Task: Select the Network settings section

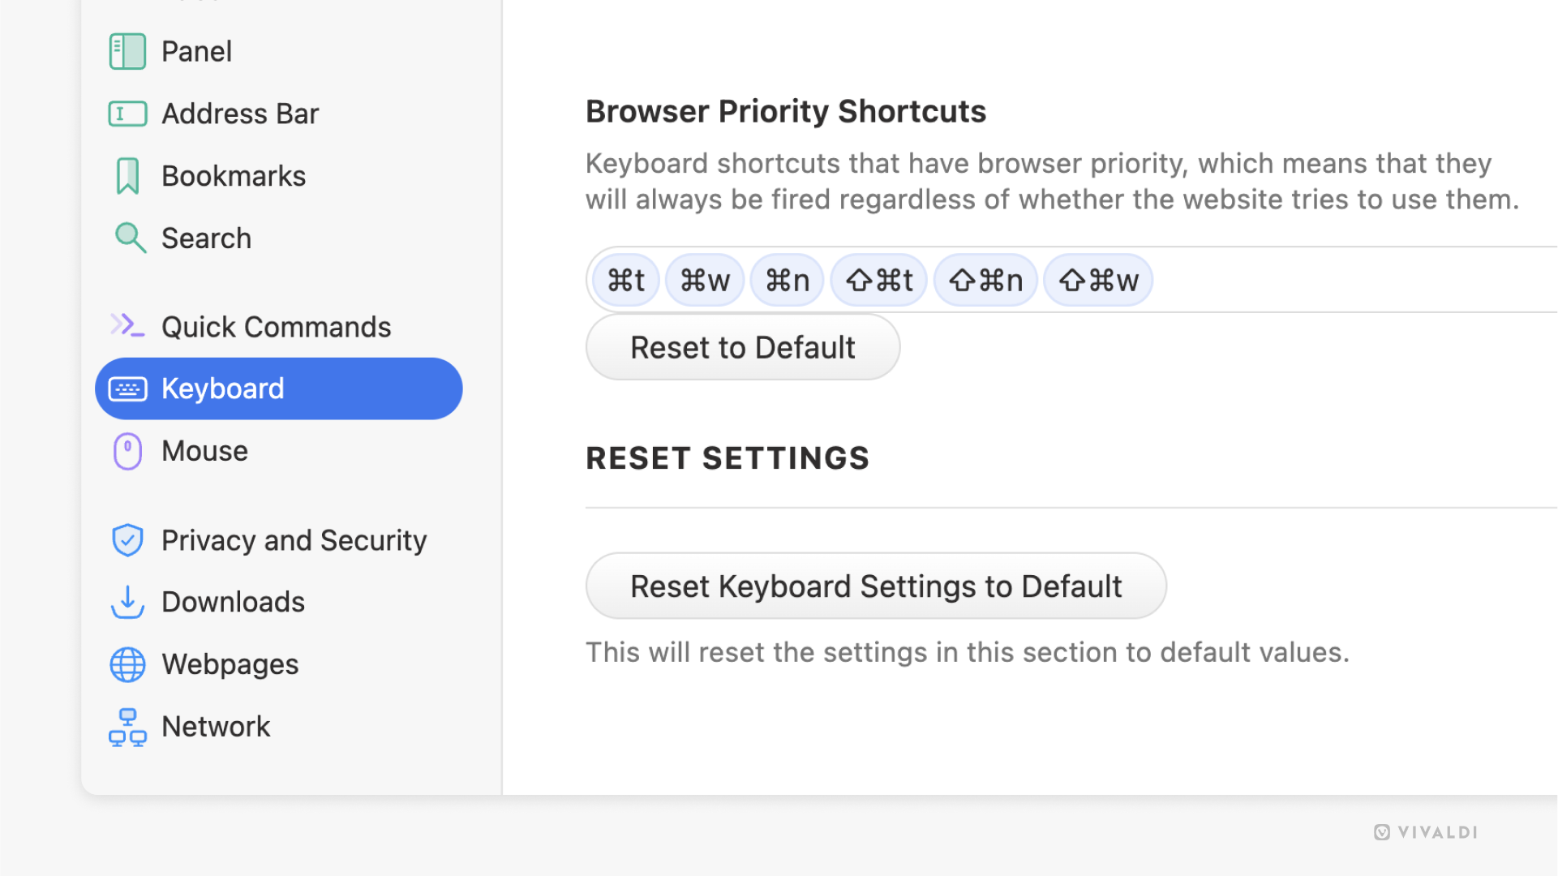Action: 215,726
